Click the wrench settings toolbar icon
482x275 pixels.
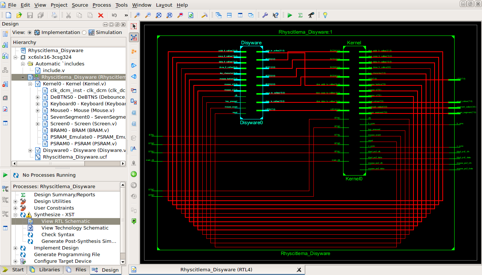265,15
